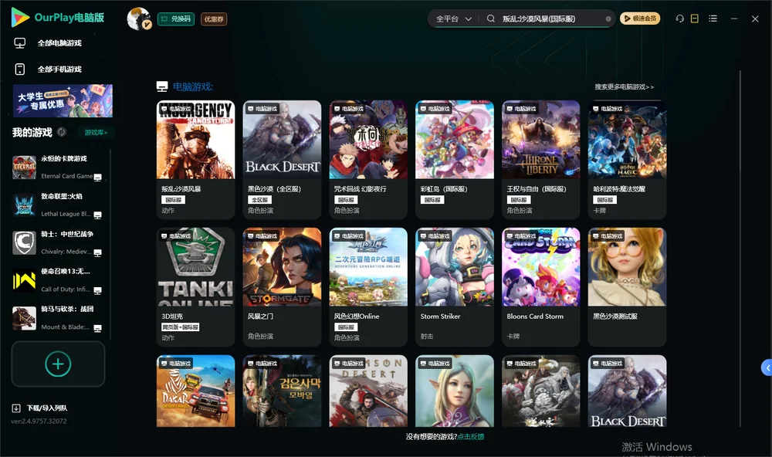Open the 彩虹岛 国际服 game card
Image resolution: width=772 pixels, height=457 pixels.
pos(455,160)
